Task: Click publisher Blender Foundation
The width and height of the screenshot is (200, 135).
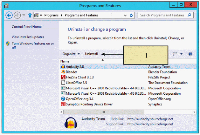Action: pos(162,72)
